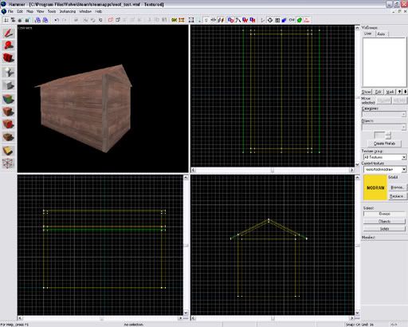Click the smaller grid size icon

pos(20,20)
